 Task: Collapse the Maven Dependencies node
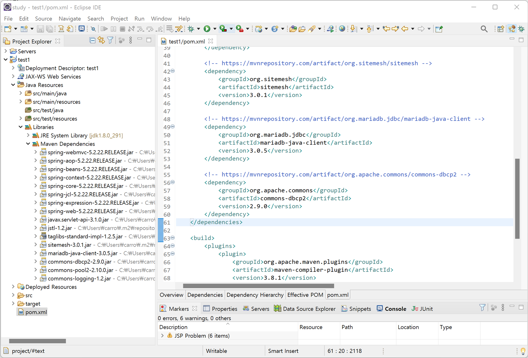(x=28, y=144)
